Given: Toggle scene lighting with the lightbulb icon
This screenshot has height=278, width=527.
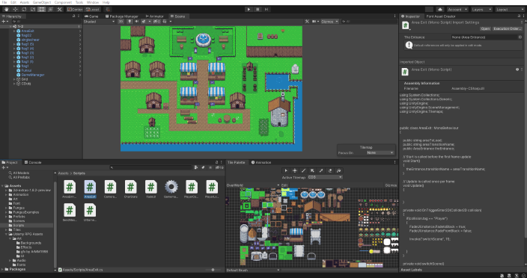Looking at the screenshot, I should coord(130,22).
